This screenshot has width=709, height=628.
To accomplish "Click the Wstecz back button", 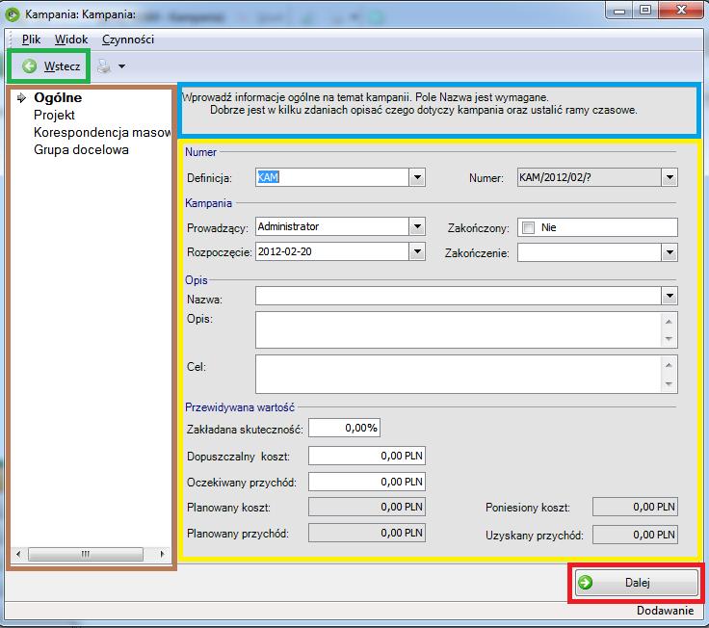I will (51, 66).
